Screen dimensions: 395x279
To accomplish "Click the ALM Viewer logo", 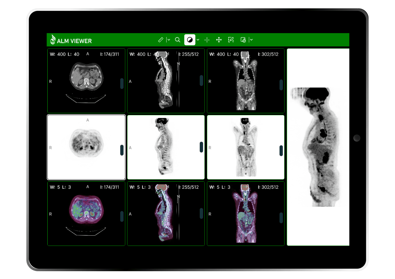I will (71, 40).
